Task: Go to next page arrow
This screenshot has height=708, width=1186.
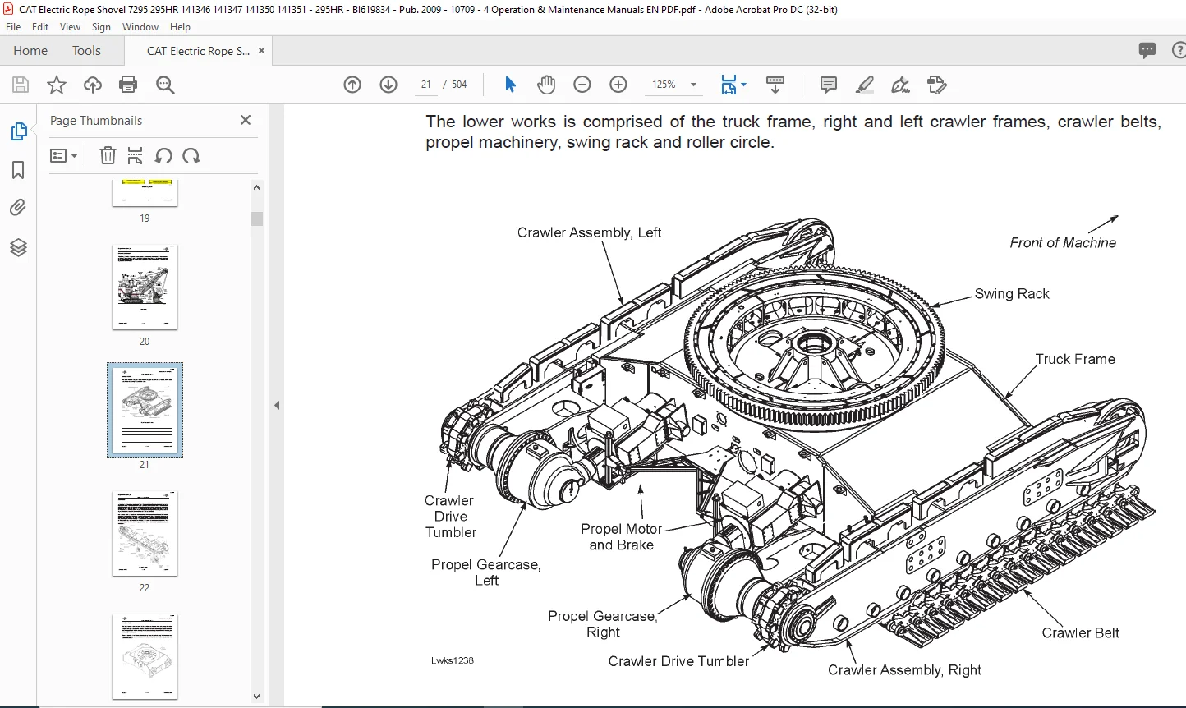Action: [388, 85]
